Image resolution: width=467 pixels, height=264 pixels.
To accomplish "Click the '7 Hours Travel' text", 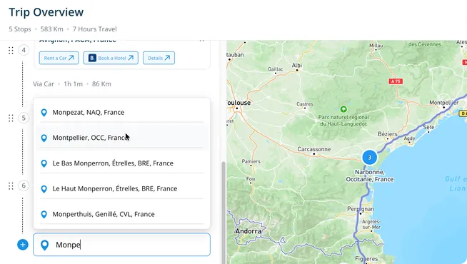I will (95, 29).
